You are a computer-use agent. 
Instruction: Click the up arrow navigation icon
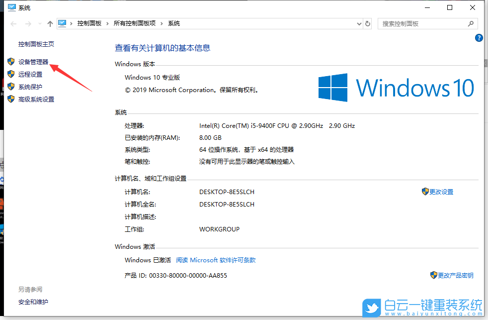click(50, 23)
